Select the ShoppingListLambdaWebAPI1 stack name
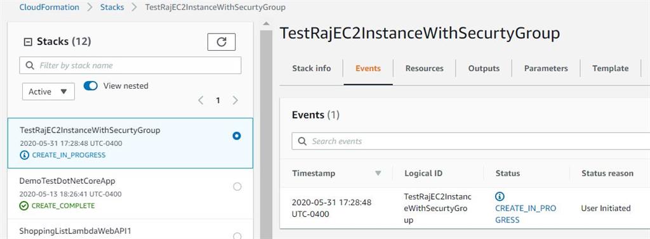 coord(75,231)
